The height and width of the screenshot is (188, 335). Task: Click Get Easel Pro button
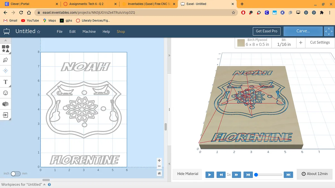(x=267, y=31)
